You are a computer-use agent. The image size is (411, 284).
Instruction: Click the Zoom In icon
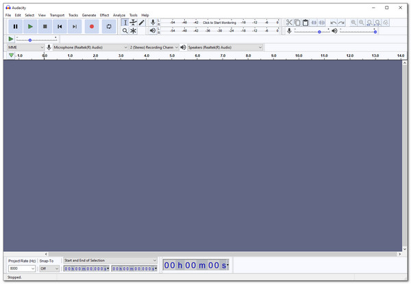click(x=353, y=23)
